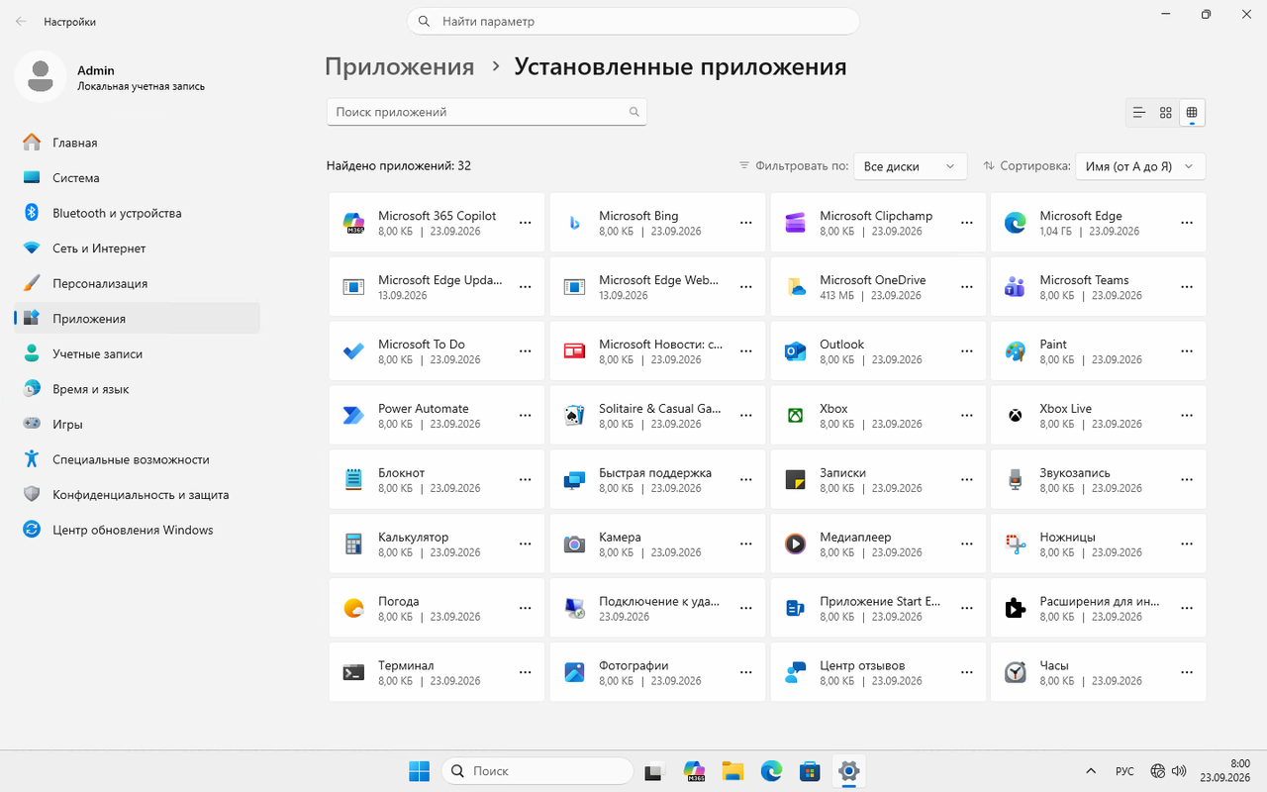Viewport: 1267px width, 792px height.
Task: Open the Windows Start menu
Action: [x=419, y=771]
